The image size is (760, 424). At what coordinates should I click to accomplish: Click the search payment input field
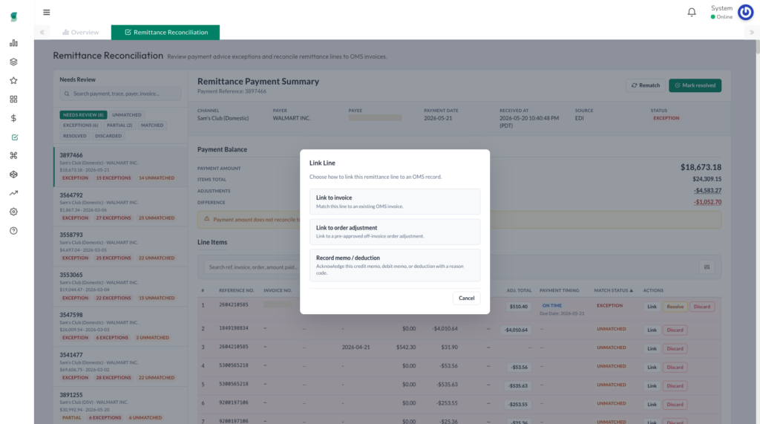pyautogui.click(x=120, y=94)
